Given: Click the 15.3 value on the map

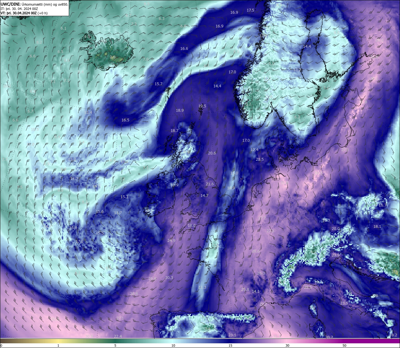Looking at the screenshot, I should click(x=124, y=197).
